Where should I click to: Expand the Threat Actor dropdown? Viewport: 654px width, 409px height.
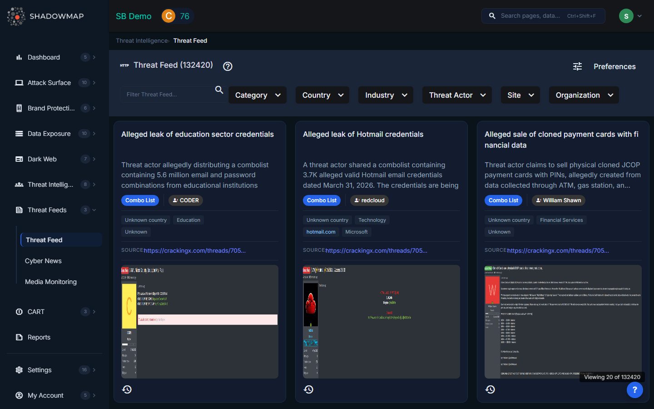coord(457,95)
